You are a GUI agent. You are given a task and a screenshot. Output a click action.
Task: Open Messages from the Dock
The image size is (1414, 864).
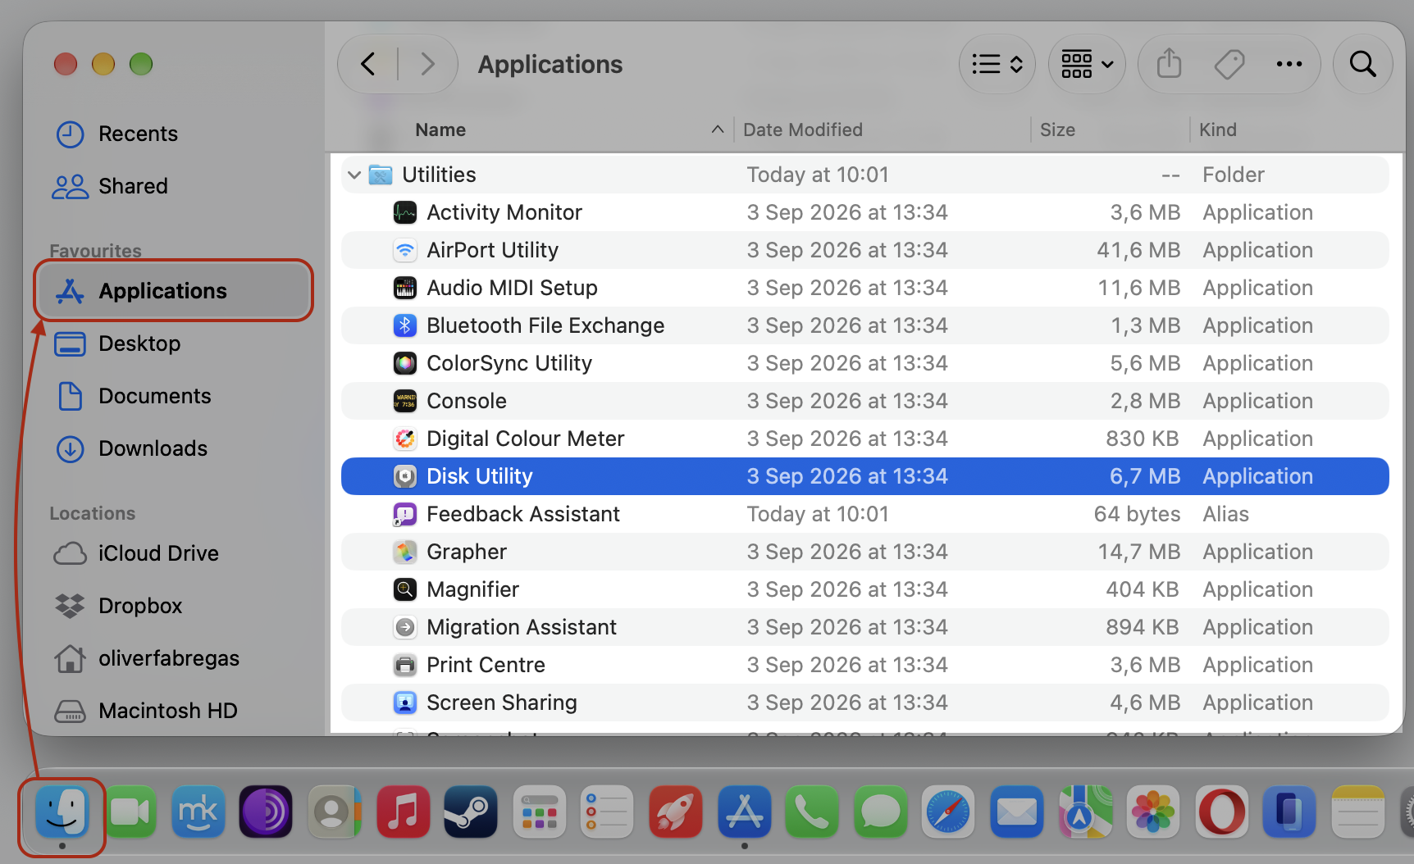[880, 812]
